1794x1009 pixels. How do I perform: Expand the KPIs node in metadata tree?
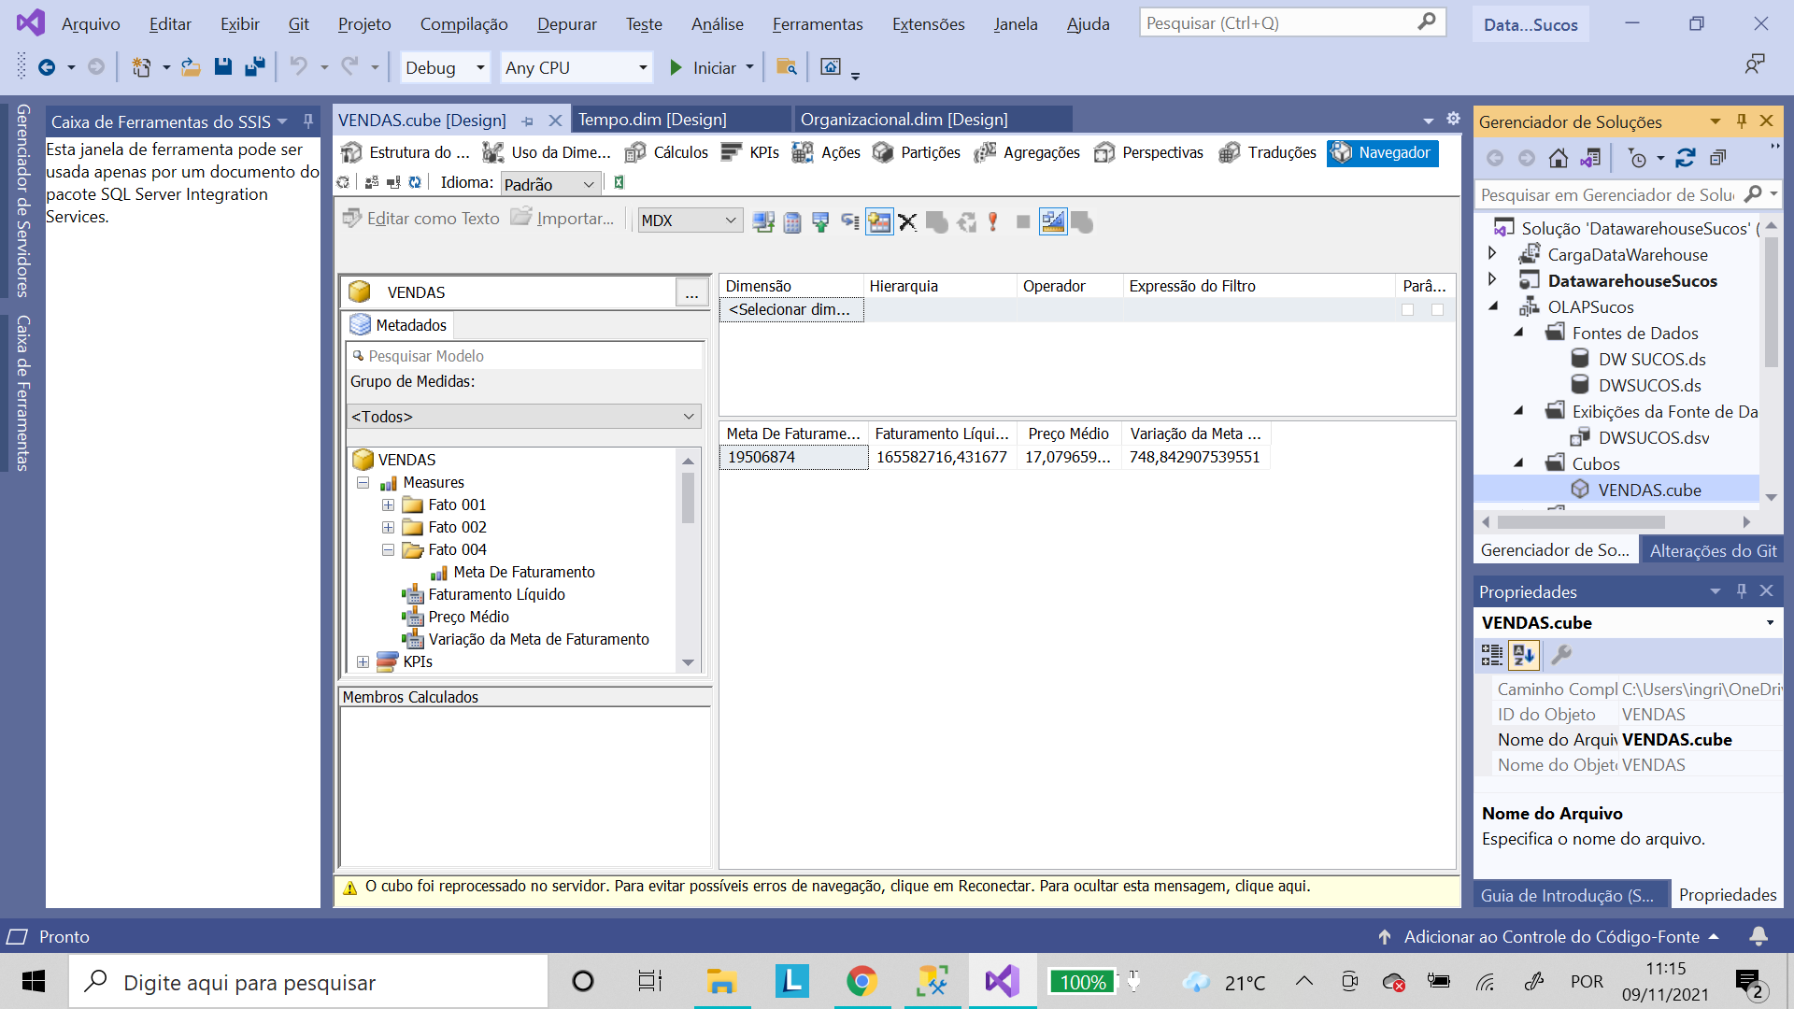[x=363, y=661]
